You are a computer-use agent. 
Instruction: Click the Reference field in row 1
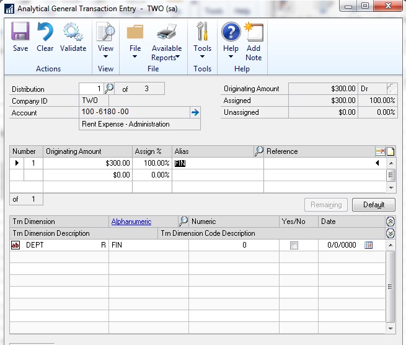point(325,163)
